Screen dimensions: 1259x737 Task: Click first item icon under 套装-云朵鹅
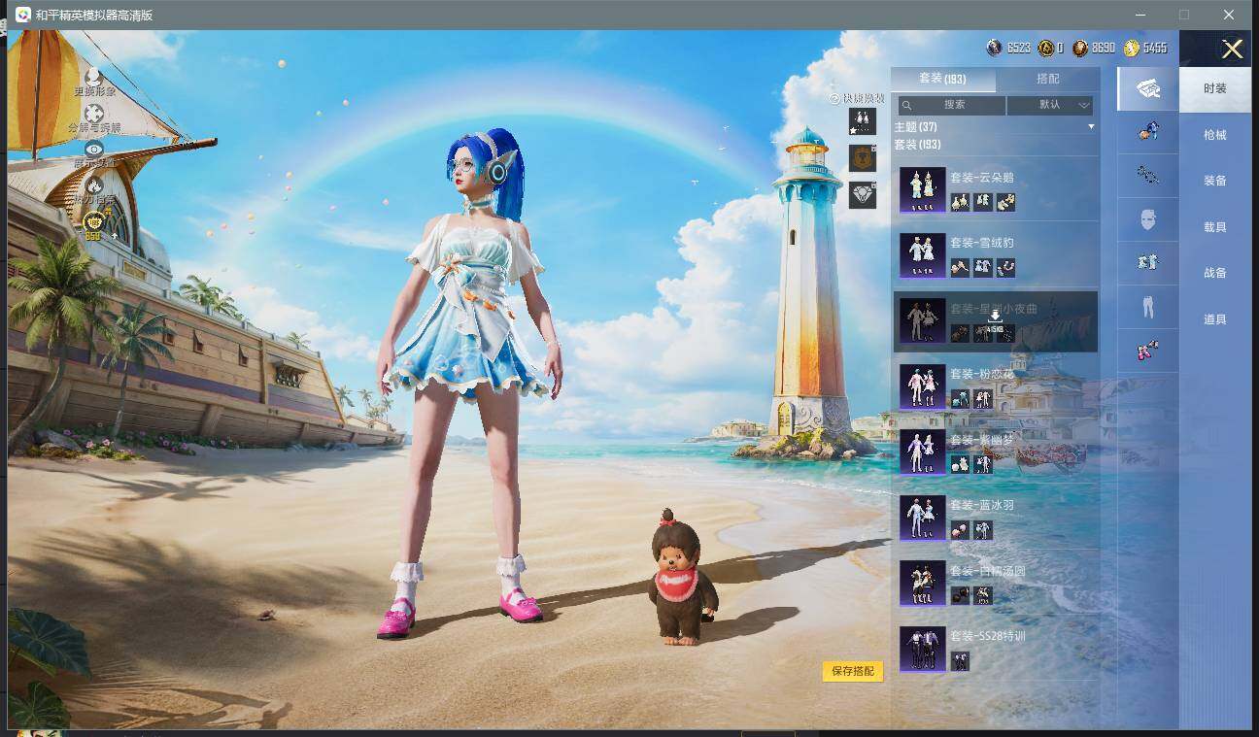960,202
